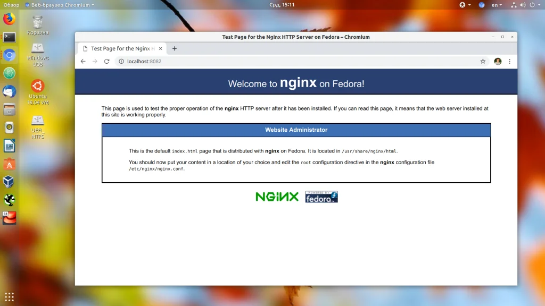Minimize the Chromium window
Screen dimensions: 545x306
point(493,37)
